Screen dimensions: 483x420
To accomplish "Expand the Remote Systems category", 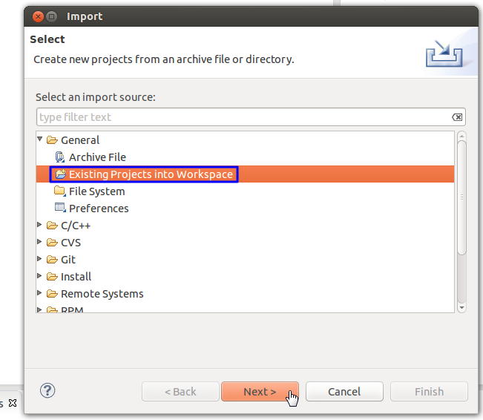I will (x=40, y=294).
